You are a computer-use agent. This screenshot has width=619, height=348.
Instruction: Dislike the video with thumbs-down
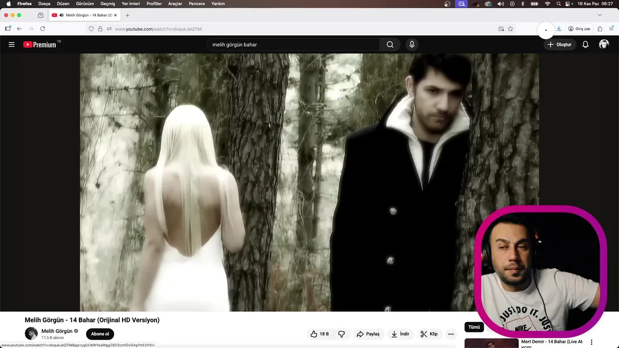tap(341, 334)
